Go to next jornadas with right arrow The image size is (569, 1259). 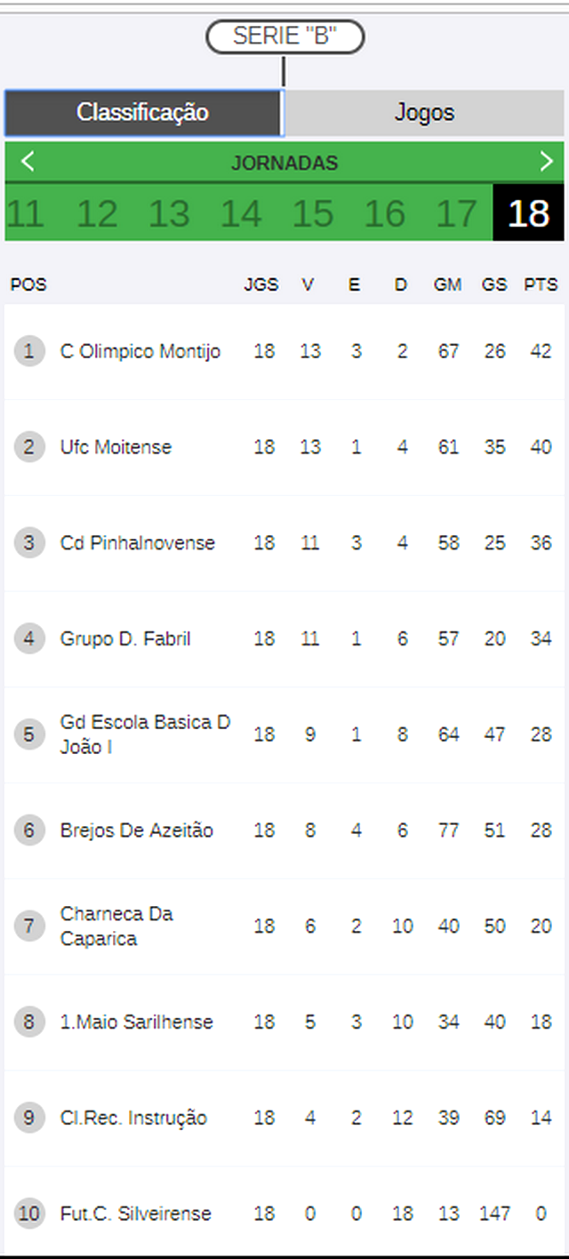[546, 162]
